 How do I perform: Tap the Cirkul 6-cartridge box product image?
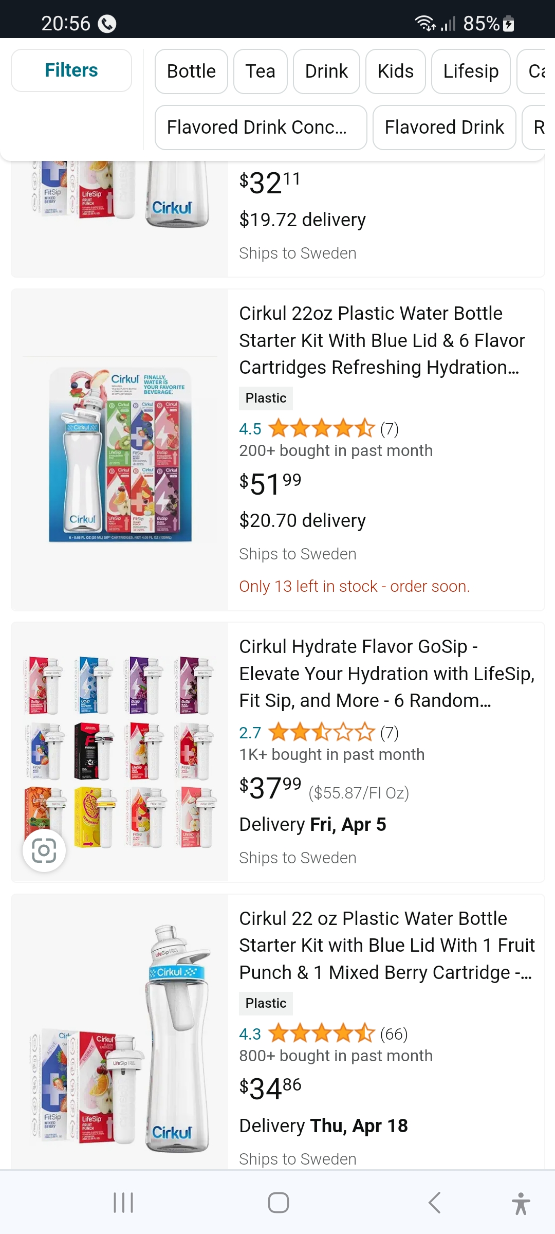click(120, 454)
